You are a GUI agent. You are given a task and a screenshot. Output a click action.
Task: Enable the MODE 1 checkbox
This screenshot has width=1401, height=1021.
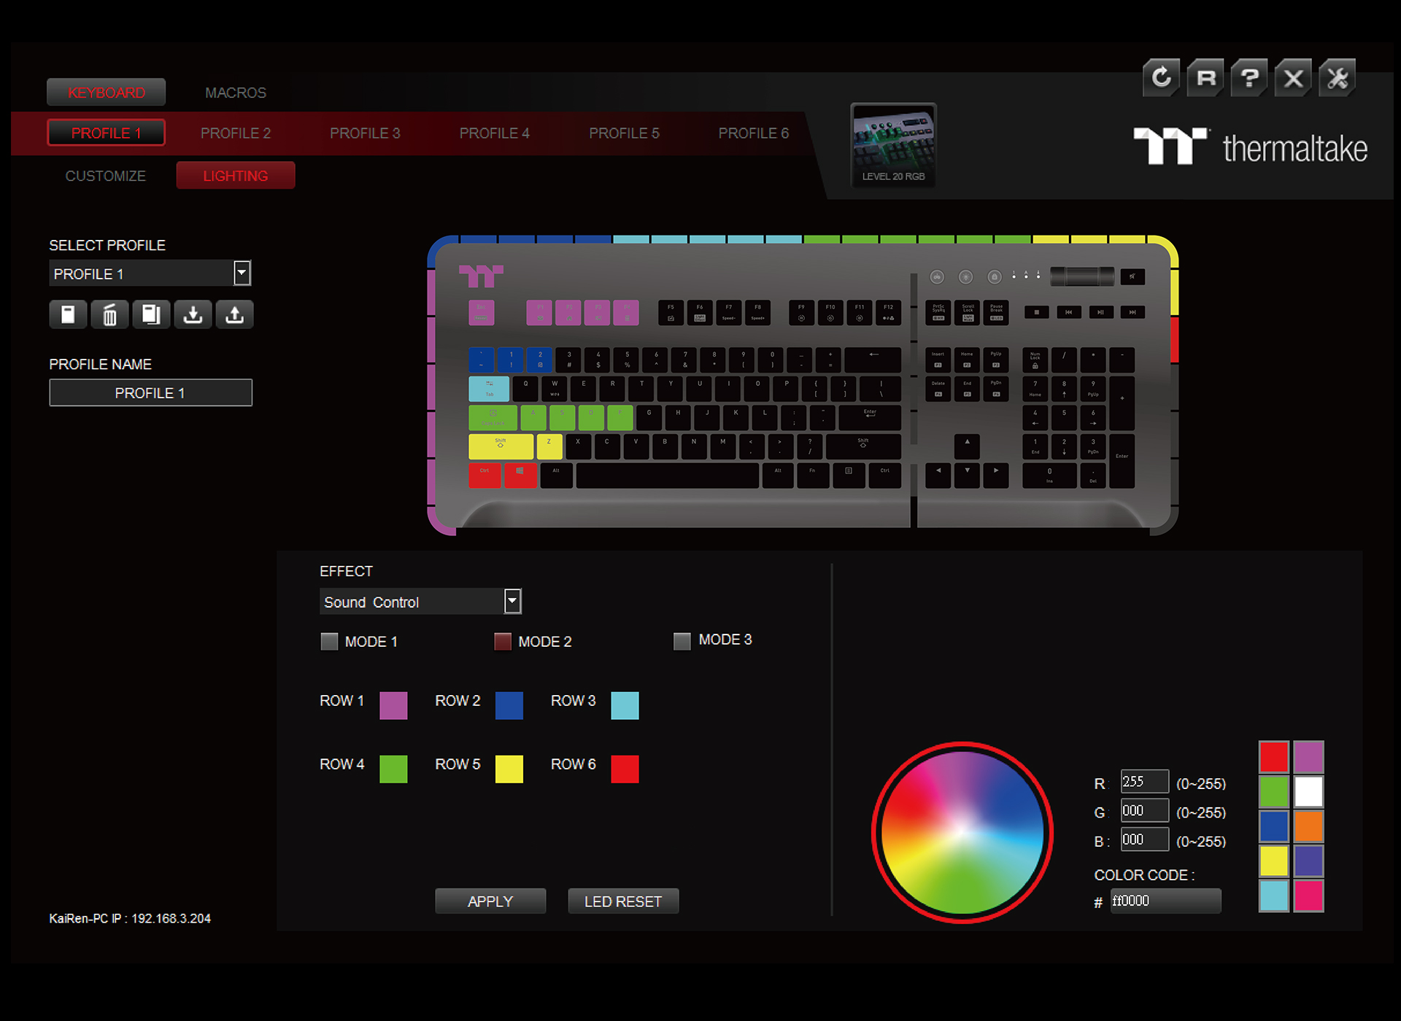329,641
